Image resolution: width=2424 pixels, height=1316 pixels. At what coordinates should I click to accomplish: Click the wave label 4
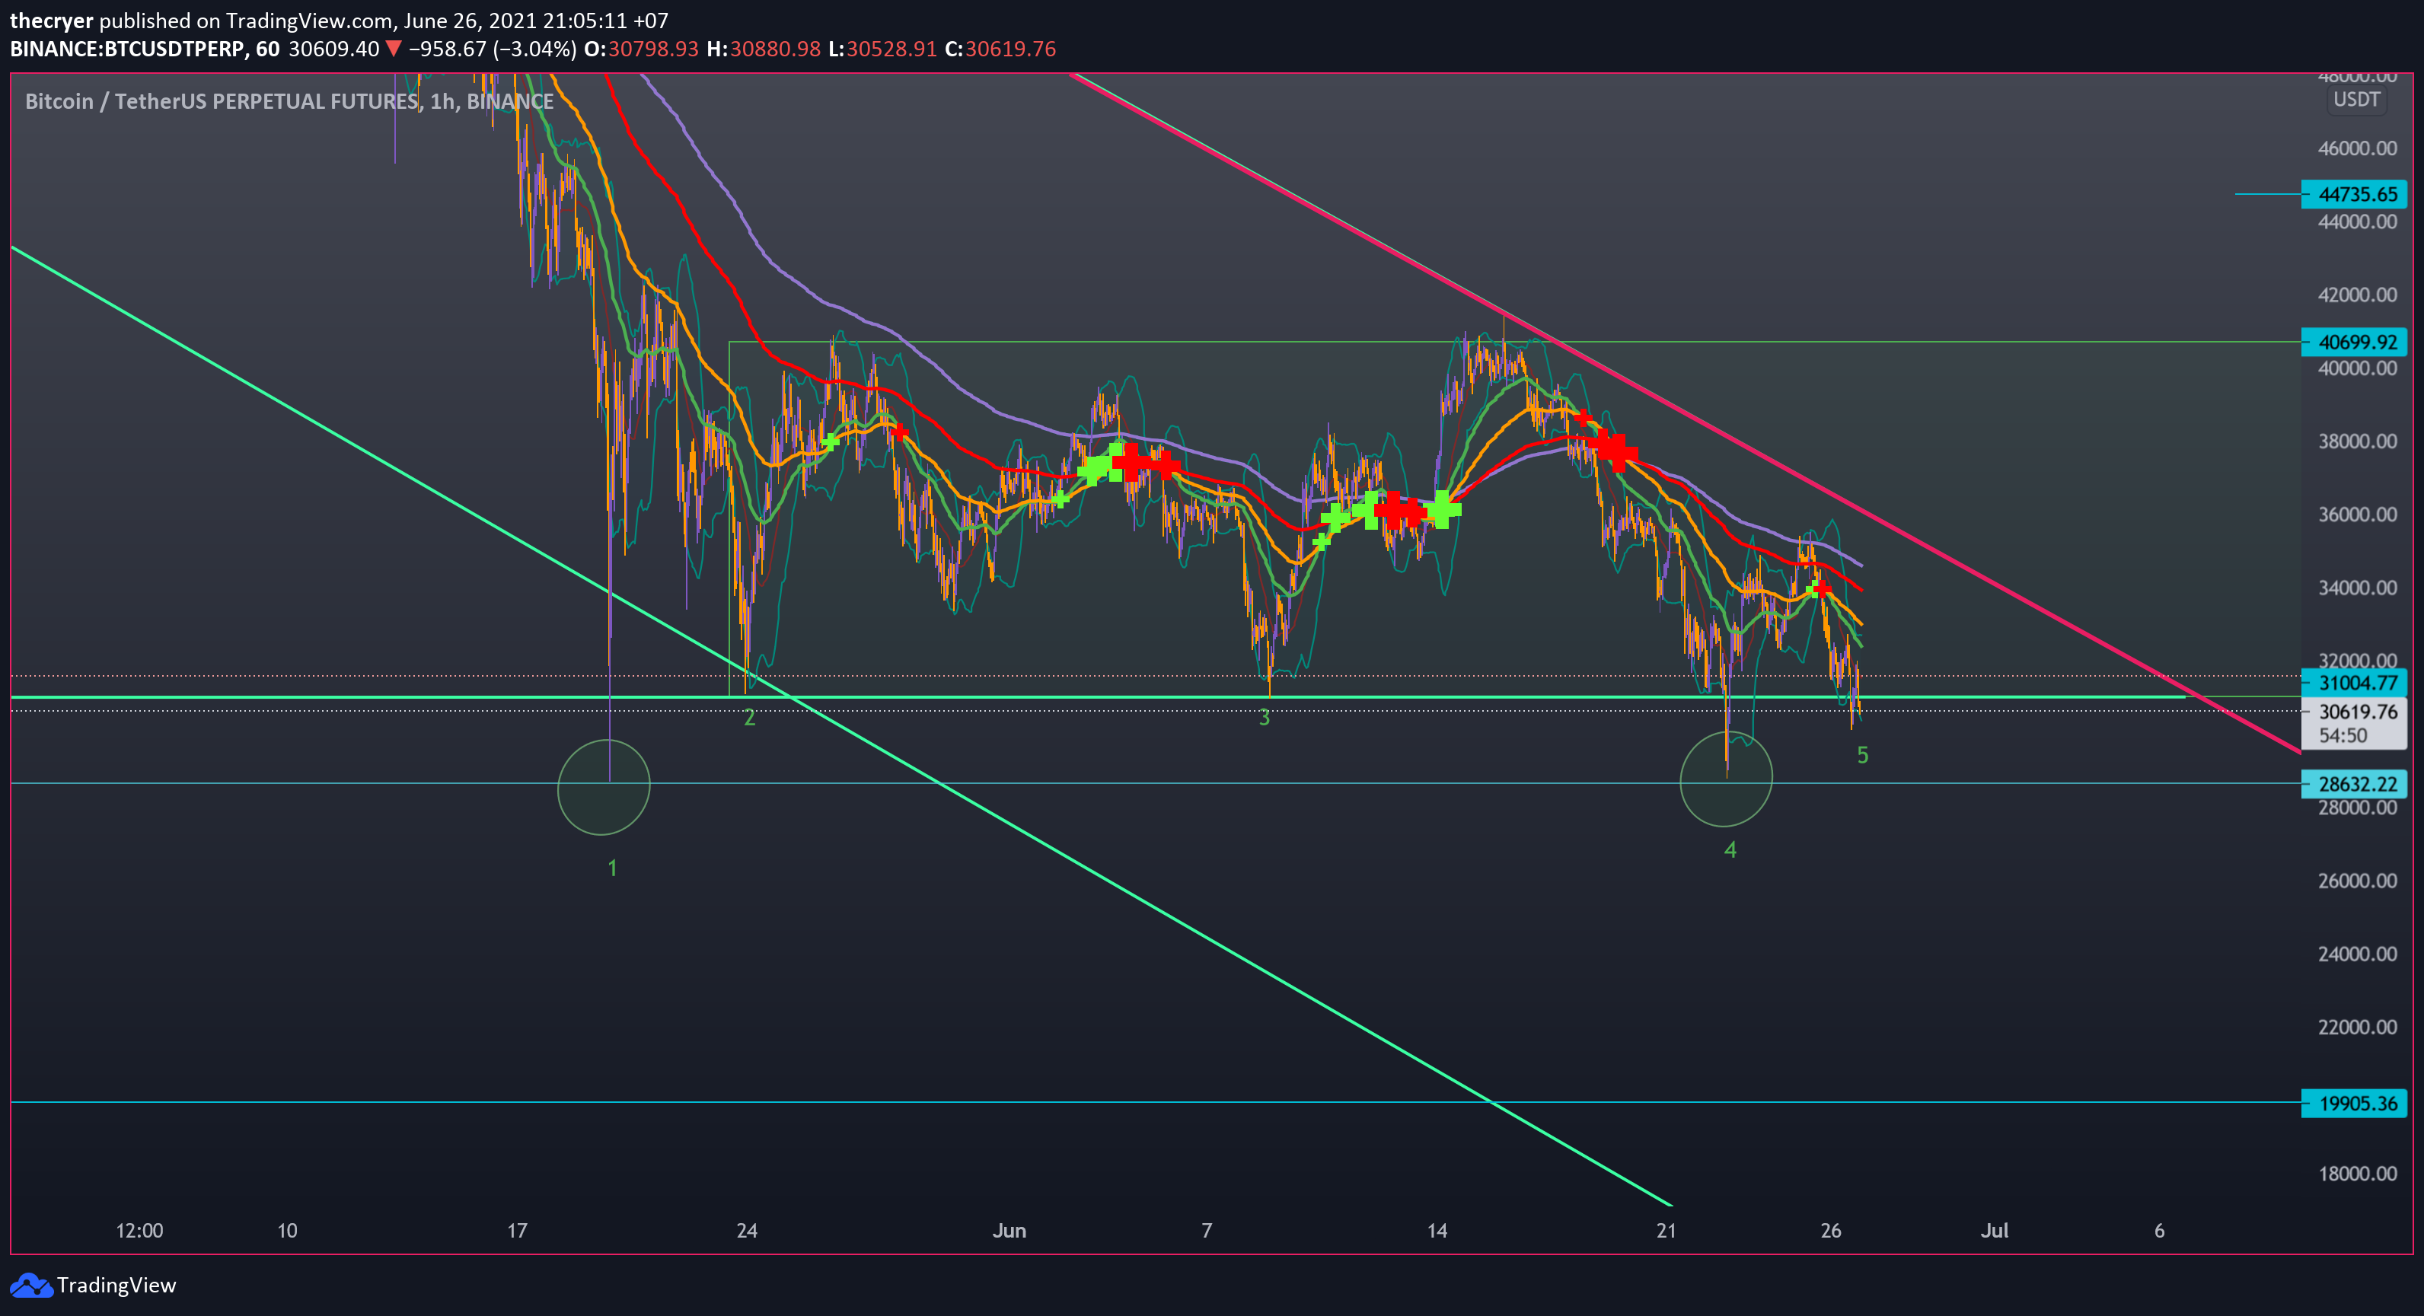tap(1730, 850)
